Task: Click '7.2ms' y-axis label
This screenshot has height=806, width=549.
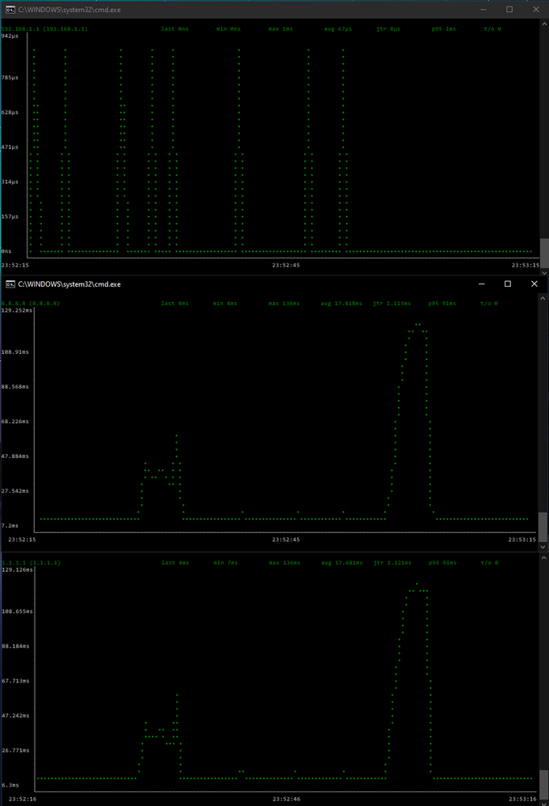Action: pos(10,526)
